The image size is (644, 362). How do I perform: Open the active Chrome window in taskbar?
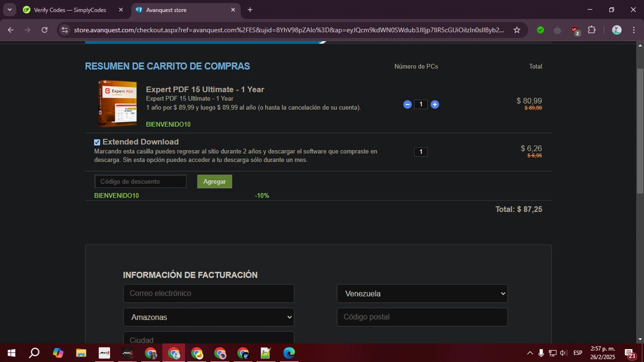pos(174,353)
